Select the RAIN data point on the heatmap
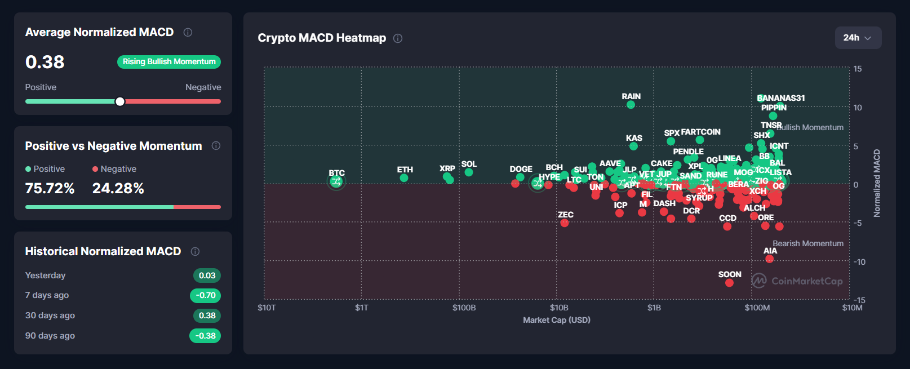 pos(631,104)
